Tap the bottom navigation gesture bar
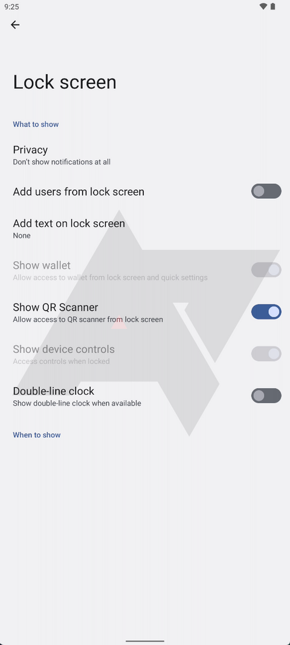 point(145,641)
